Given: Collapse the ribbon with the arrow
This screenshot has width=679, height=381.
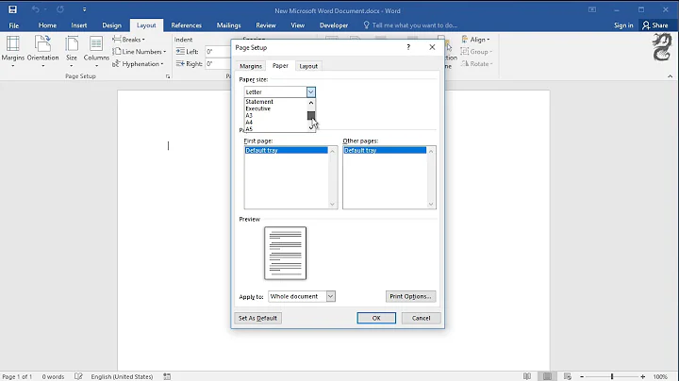Looking at the screenshot, I should [670, 76].
